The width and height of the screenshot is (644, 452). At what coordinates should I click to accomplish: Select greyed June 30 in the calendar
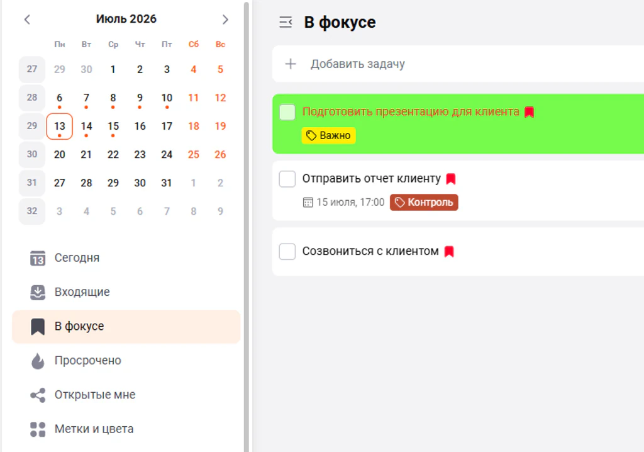pyautogui.click(x=86, y=69)
